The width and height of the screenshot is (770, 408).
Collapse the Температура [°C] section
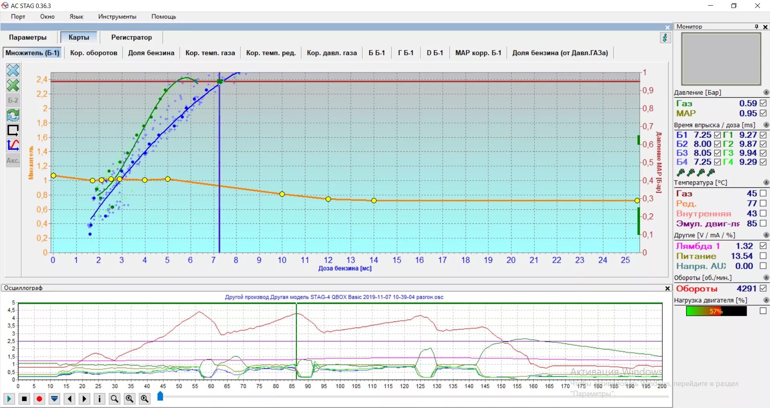pyautogui.click(x=766, y=183)
